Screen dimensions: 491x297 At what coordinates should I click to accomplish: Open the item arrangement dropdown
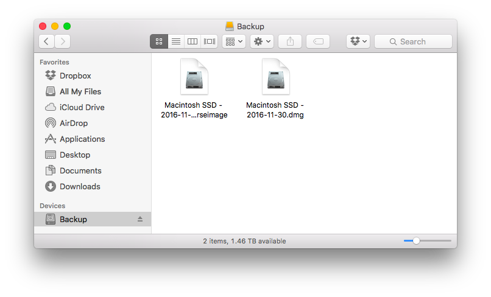coord(234,41)
